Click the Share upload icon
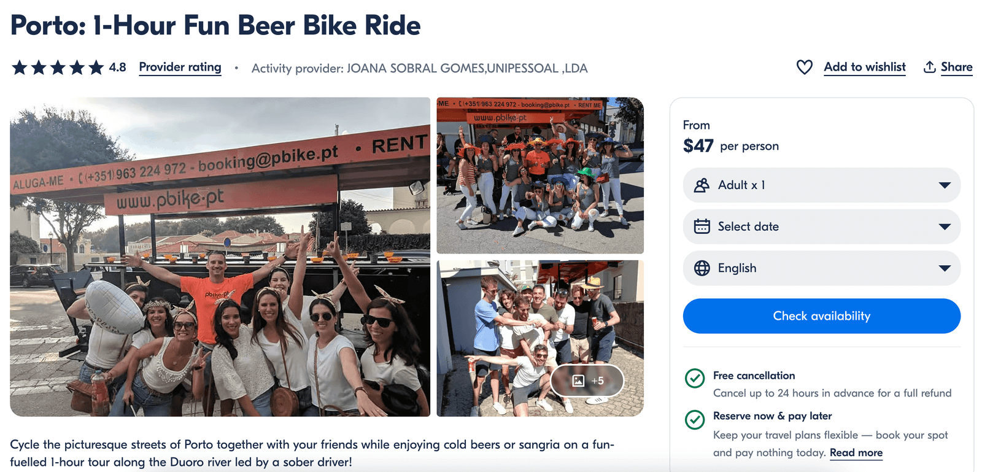This screenshot has height=472, width=982. [929, 67]
